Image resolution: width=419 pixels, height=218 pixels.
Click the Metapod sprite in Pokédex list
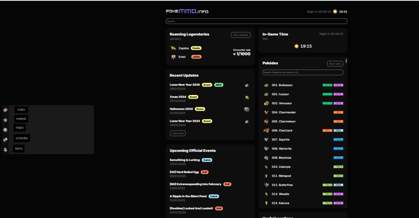point(266,176)
